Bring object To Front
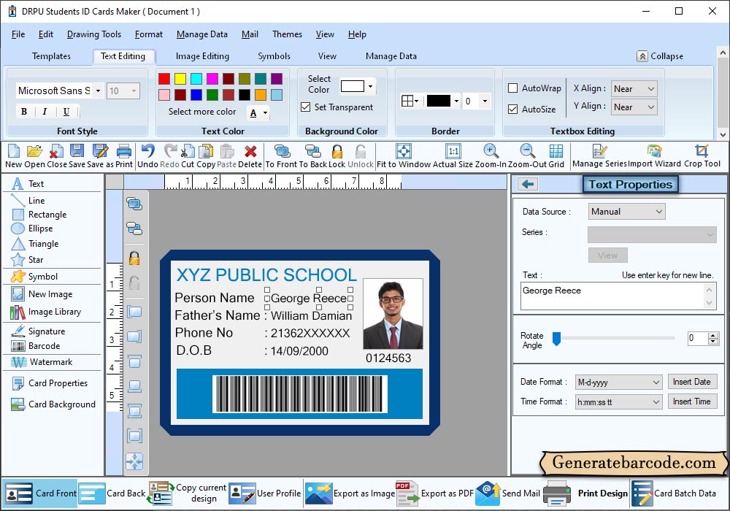This screenshot has width=730, height=511. (281, 156)
